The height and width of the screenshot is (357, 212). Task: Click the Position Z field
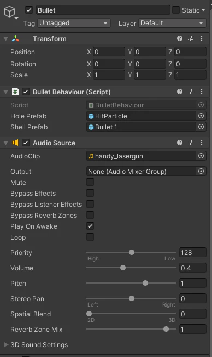click(191, 52)
